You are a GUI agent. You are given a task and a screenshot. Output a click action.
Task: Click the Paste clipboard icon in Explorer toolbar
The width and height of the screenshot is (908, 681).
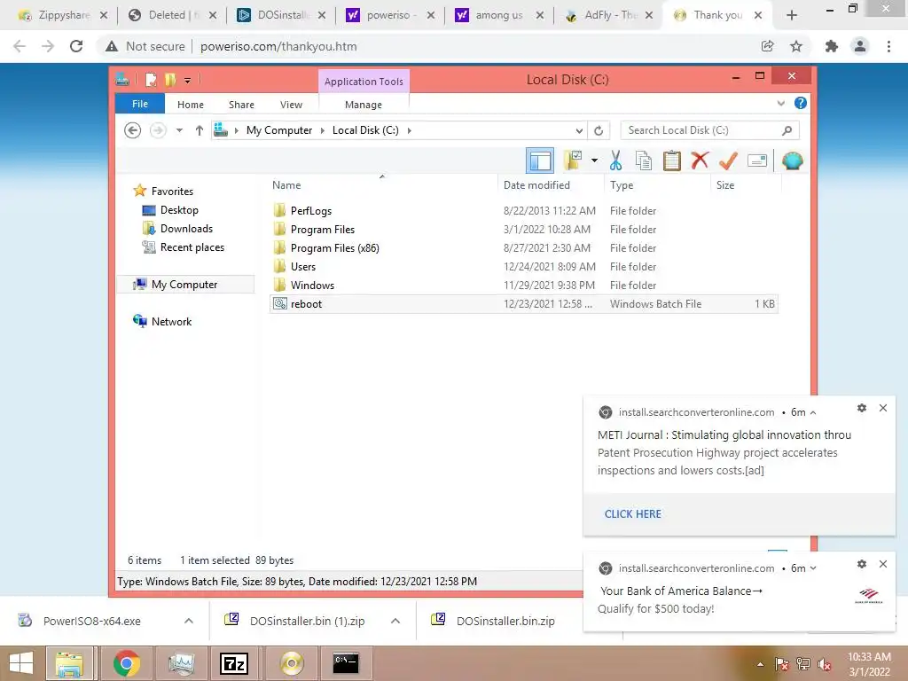pyautogui.click(x=672, y=160)
